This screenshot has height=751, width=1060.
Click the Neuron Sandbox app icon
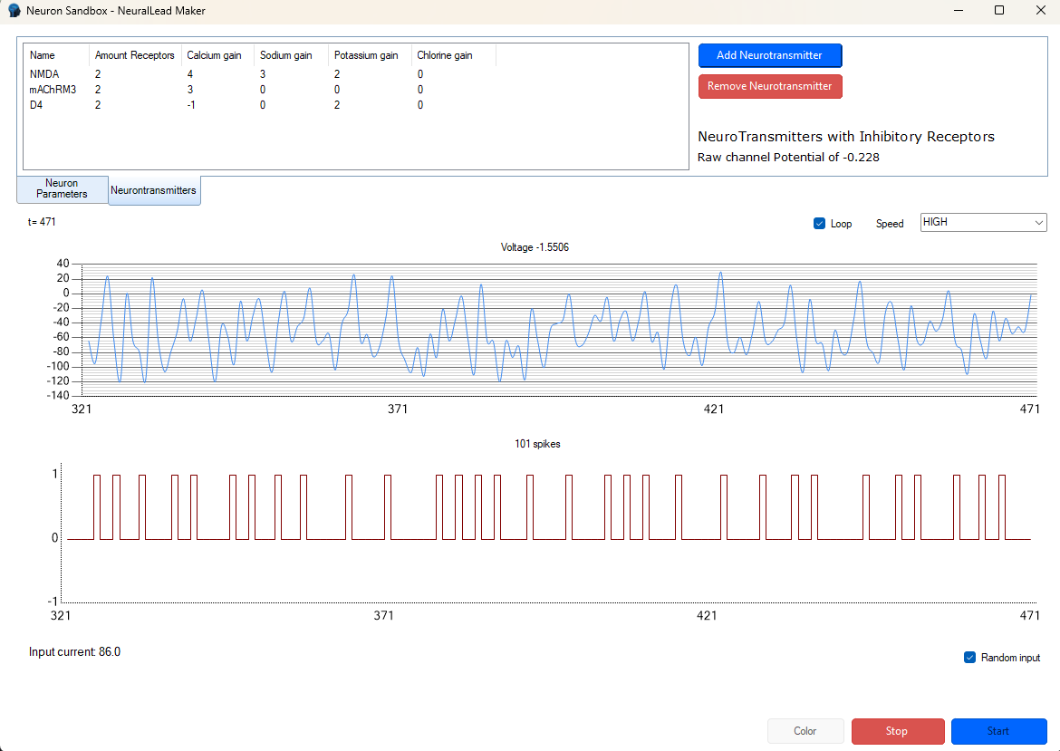[x=14, y=11]
